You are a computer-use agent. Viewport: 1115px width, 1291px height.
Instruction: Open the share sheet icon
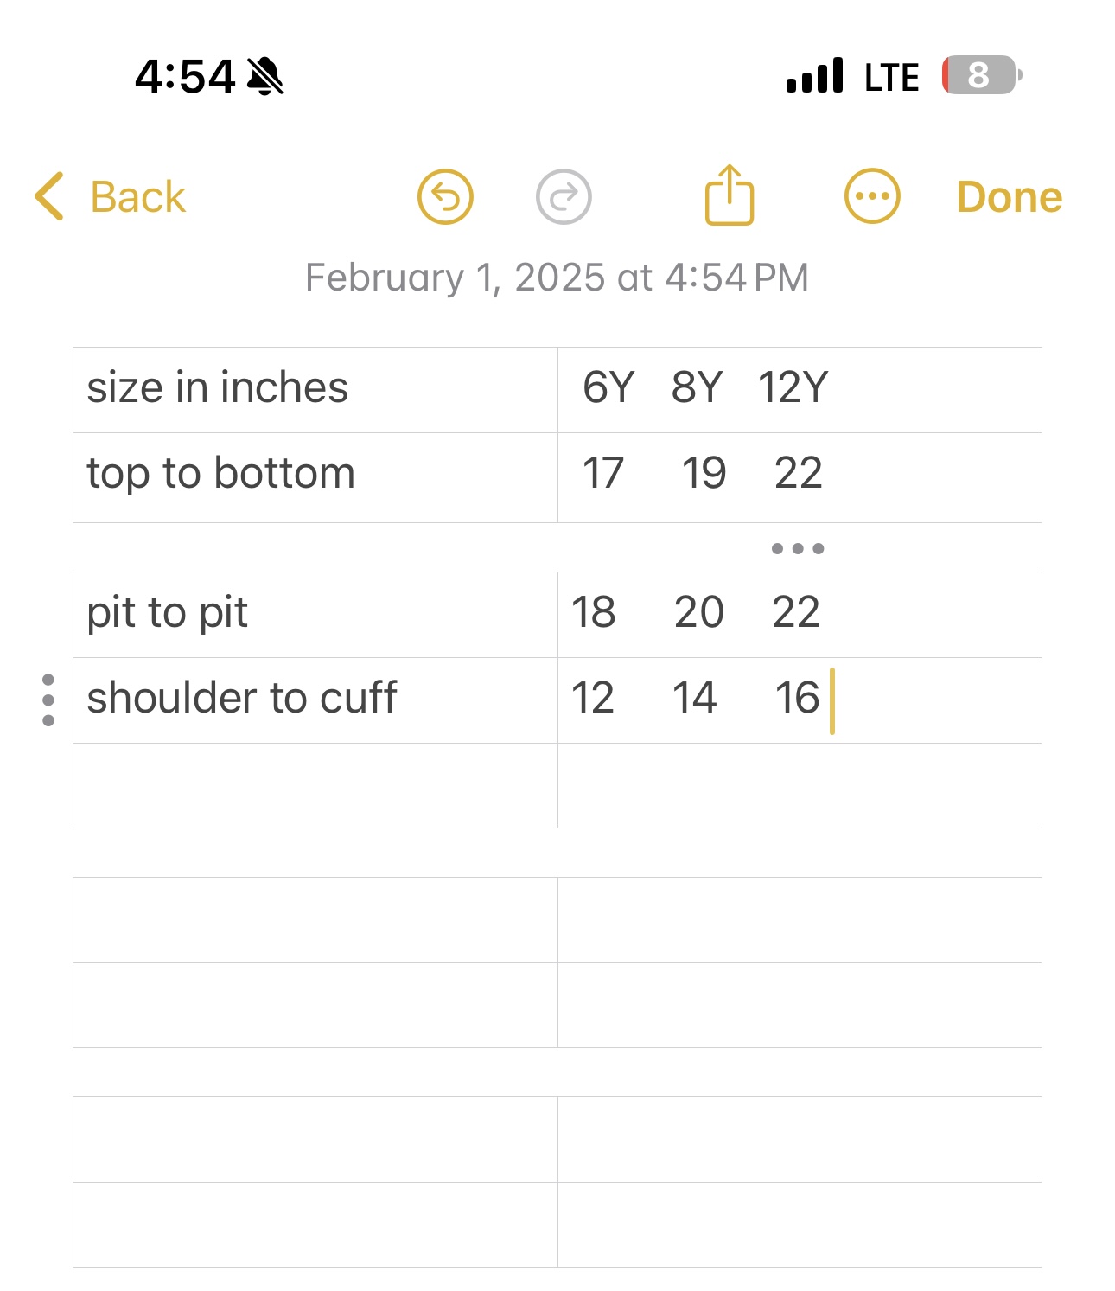[x=730, y=195]
